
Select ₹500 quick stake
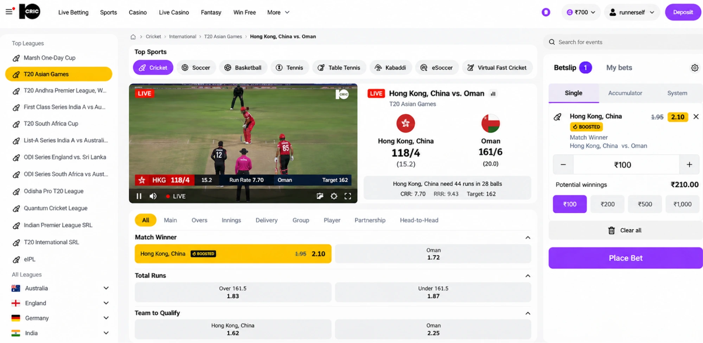pyautogui.click(x=645, y=204)
